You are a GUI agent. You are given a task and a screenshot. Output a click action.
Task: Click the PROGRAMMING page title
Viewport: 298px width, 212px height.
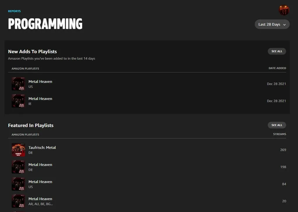(x=45, y=24)
